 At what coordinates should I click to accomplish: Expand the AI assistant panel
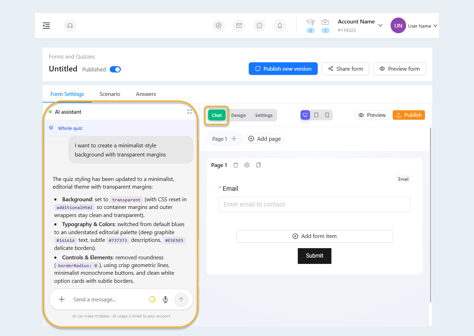(x=190, y=112)
